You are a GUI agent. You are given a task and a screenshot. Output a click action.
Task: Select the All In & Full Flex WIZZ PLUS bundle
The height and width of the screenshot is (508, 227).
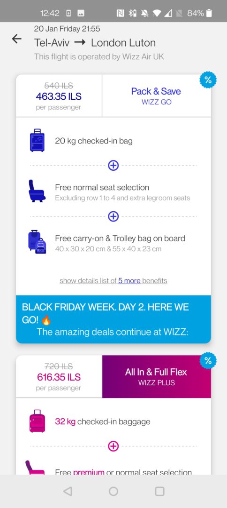(x=156, y=376)
